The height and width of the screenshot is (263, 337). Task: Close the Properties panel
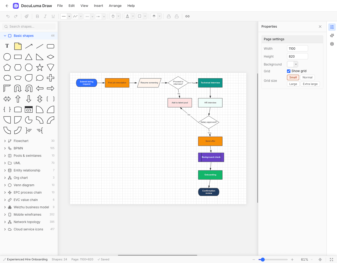pos(320,27)
